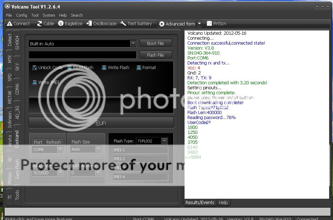333x220 pixels.
Task: Click the 'Flash Len:400000' log line
Action: (x=204, y=113)
